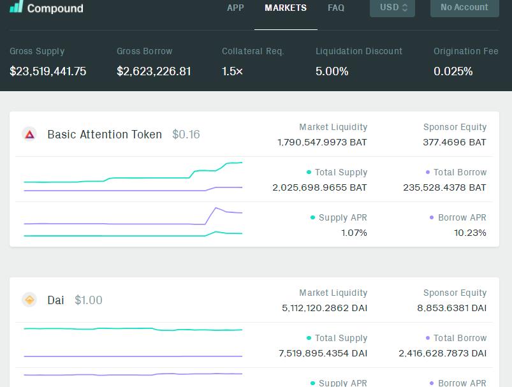The width and height of the screenshot is (512, 387).
Task: Click the Gross Supply value $23,519,441.75
Action: tap(48, 71)
